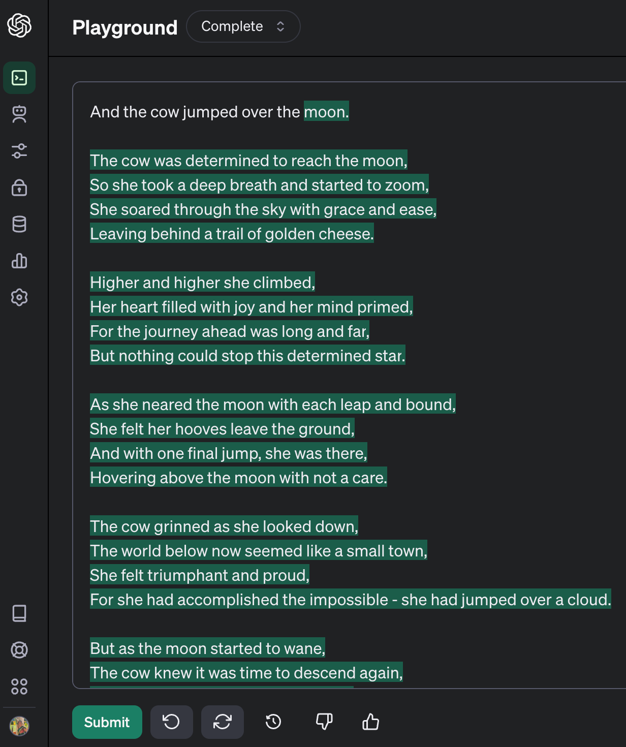Open the profile avatar menu

19,726
